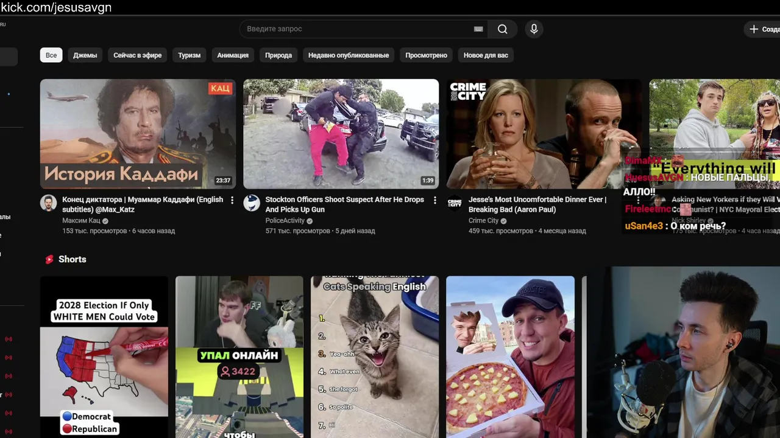Click 459 тыс. просмотров text
The height and width of the screenshot is (438, 780).
501,231
